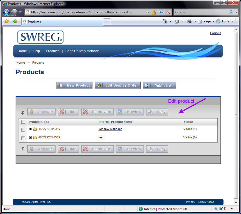Expand the 46327SS1PC477 product tree node
Viewport: 241px width, 214px height.
[x=30, y=129]
